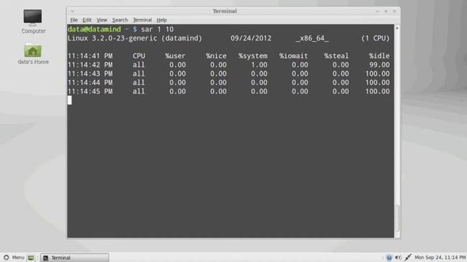This screenshot has width=467, height=262.
Task: Select the Terminal taskbar window button
Action: click(74, 258)
